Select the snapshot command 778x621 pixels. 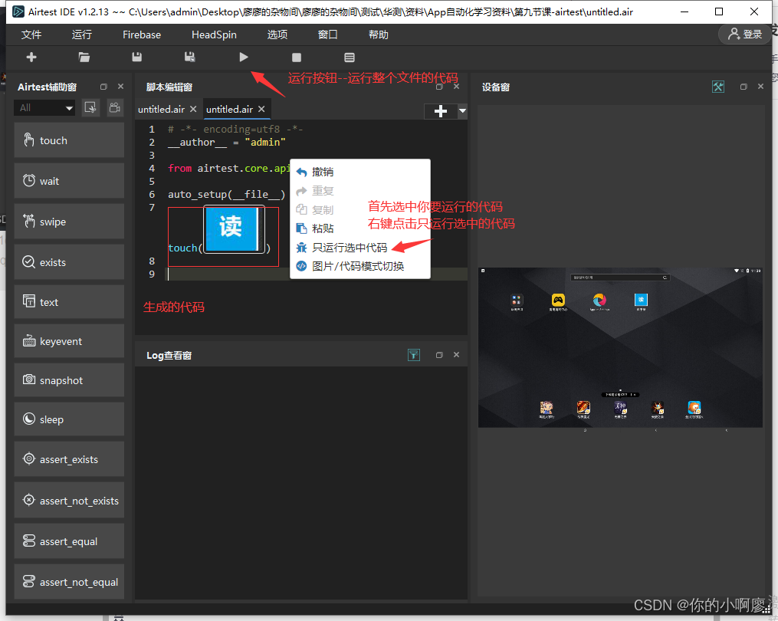tap(69, 380)
